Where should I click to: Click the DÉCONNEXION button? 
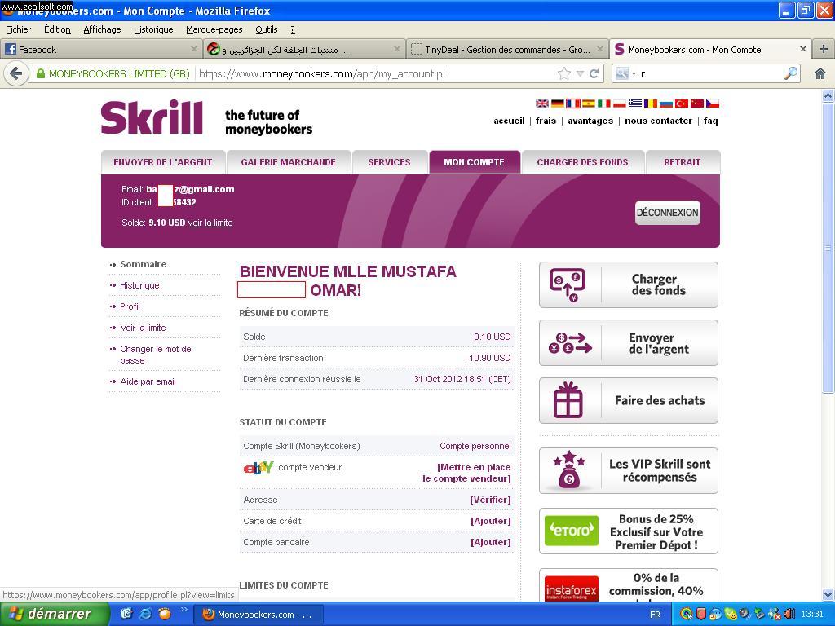(668, 213)
